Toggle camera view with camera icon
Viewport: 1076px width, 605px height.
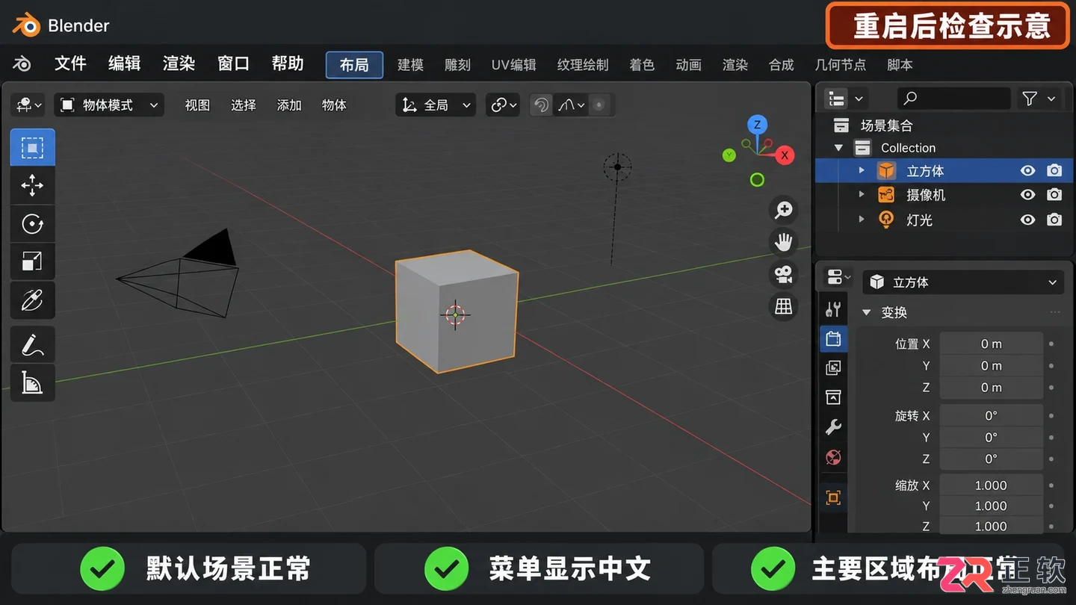click(x=783, y=275)
